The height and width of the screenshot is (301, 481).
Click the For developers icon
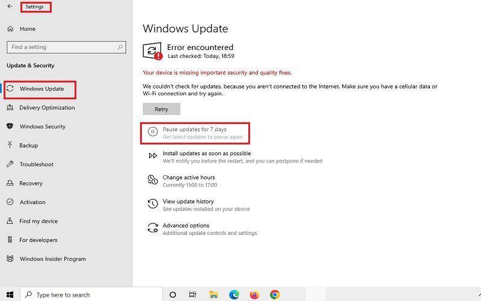tap(10, 240)
